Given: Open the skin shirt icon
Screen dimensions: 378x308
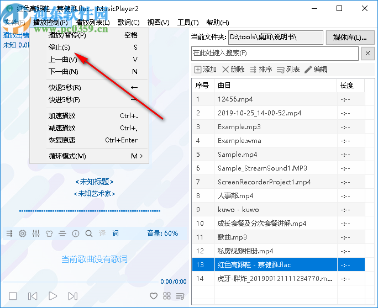Looking at the screenshot, I should (49, 233).
